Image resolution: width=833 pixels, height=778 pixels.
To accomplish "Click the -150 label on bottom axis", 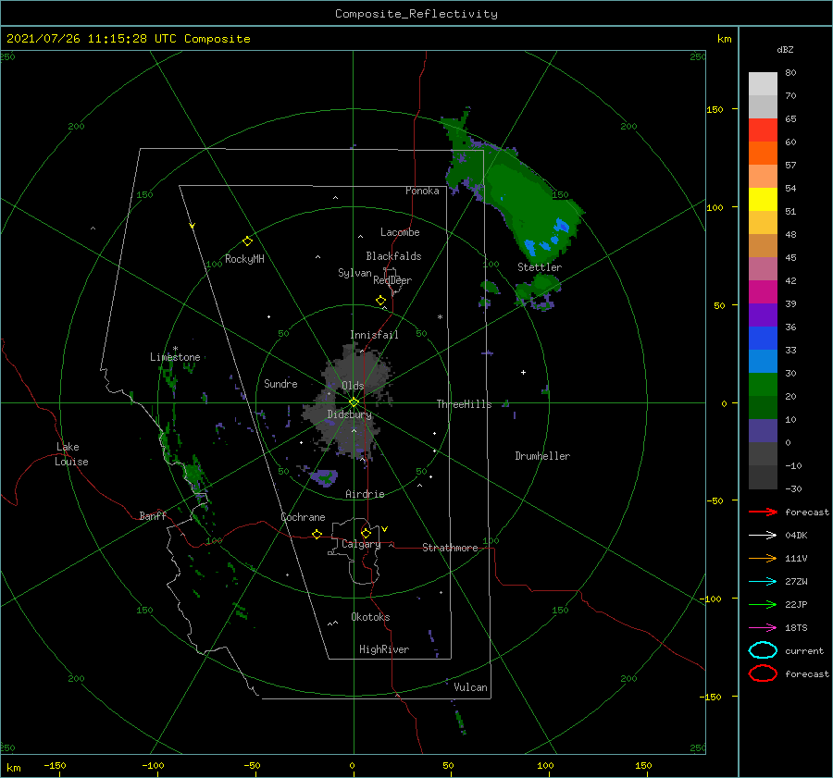I will coord(55,765).
